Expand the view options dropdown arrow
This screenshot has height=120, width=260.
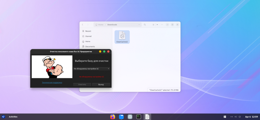[157, 25]
